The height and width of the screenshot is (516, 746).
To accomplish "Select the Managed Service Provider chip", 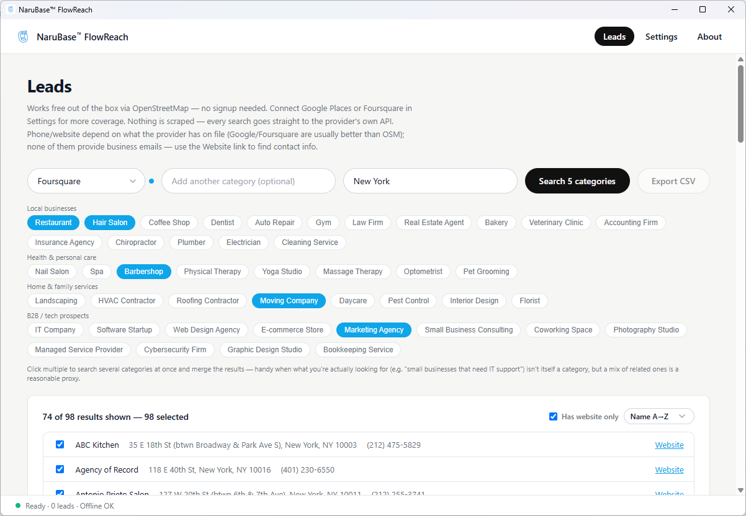I will (79, 350).
